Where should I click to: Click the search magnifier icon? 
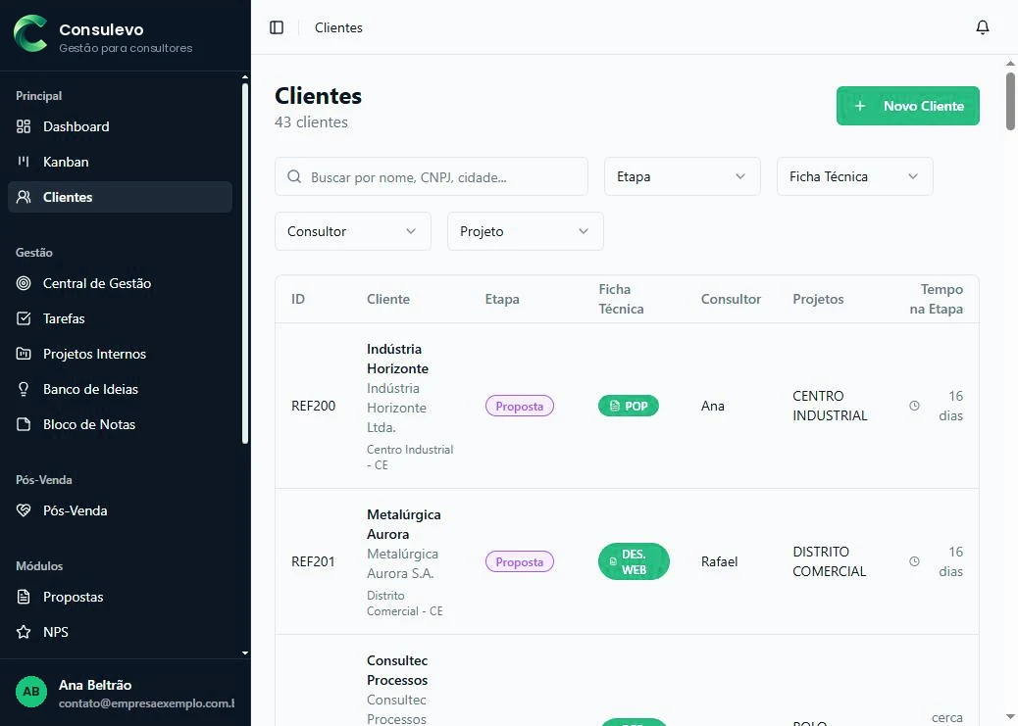(294, 176)
